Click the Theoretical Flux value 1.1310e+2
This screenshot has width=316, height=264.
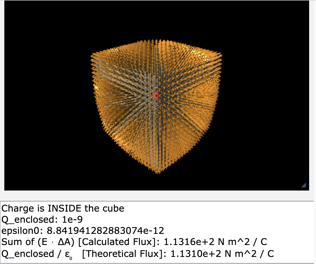tap(196, 254)
